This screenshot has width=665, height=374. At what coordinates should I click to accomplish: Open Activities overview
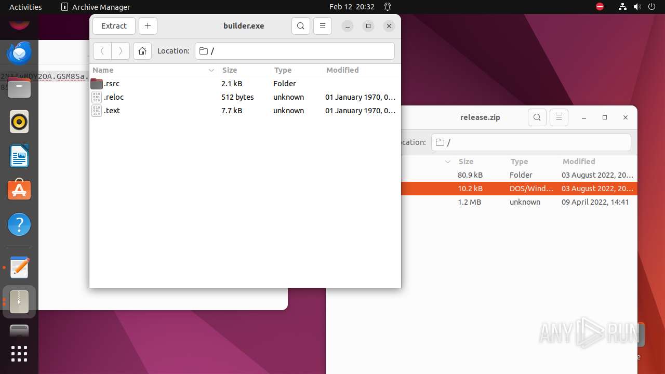(25, 7)
